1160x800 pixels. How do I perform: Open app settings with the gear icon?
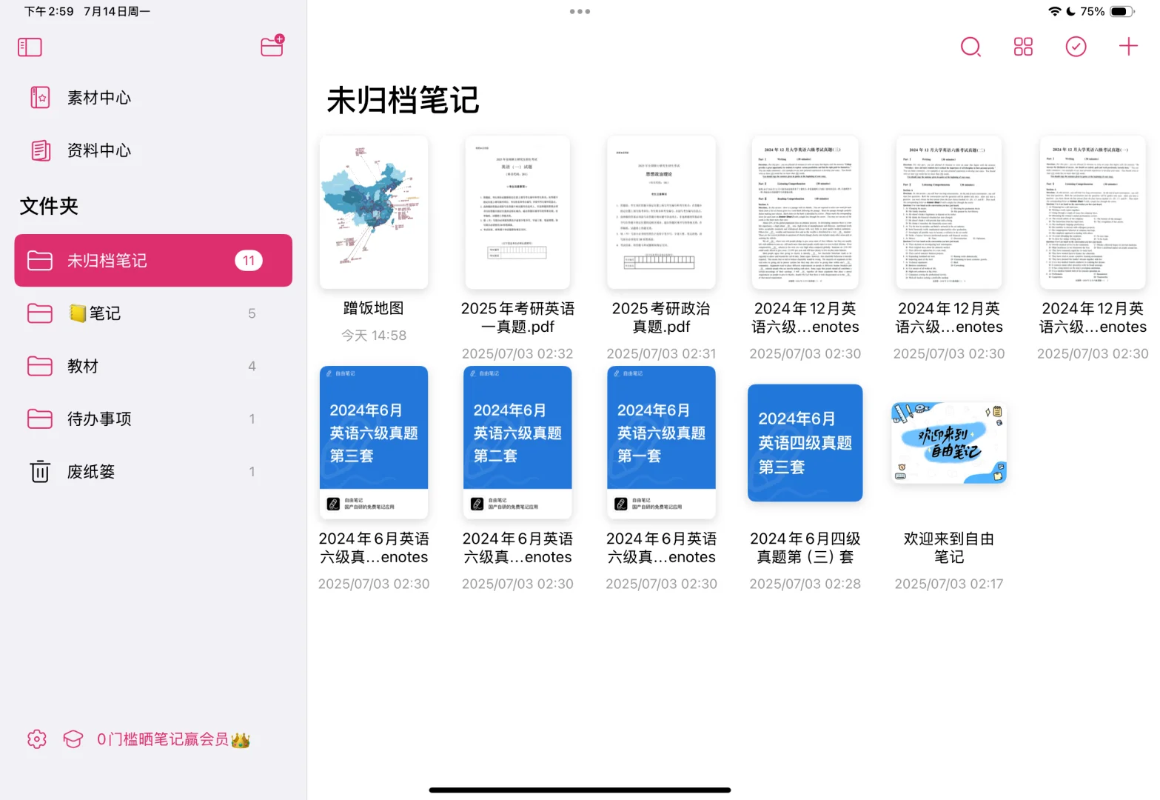point(36,739)
